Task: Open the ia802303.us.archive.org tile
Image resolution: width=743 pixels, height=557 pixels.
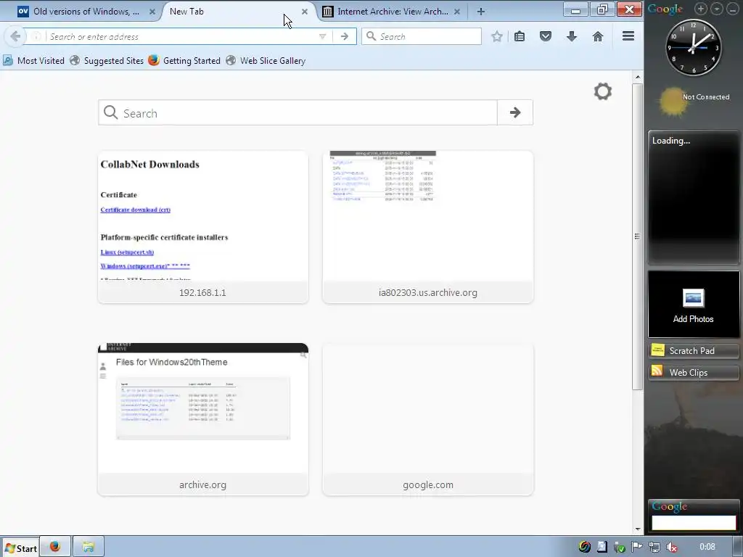Action: (428, 227)
